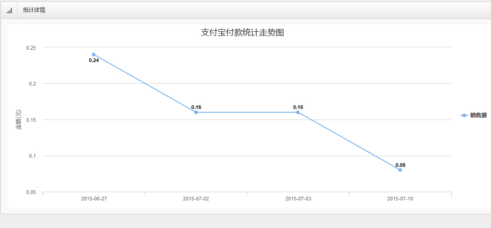Screen dimensions: 491x228
Task: Click the 0.1 y-axis tick label
Action: (x=33, y=156)
